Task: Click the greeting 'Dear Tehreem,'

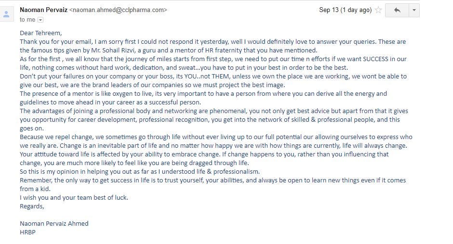Action: (41, 33)
